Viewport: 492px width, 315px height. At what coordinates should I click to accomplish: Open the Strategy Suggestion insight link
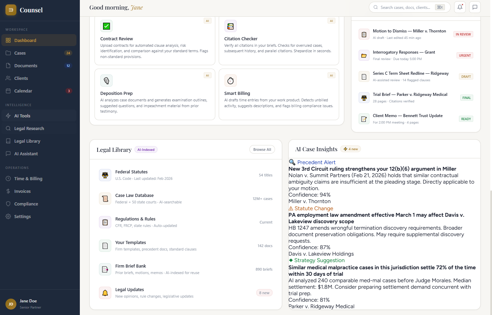pyautogui.click(x=319, y=260)
